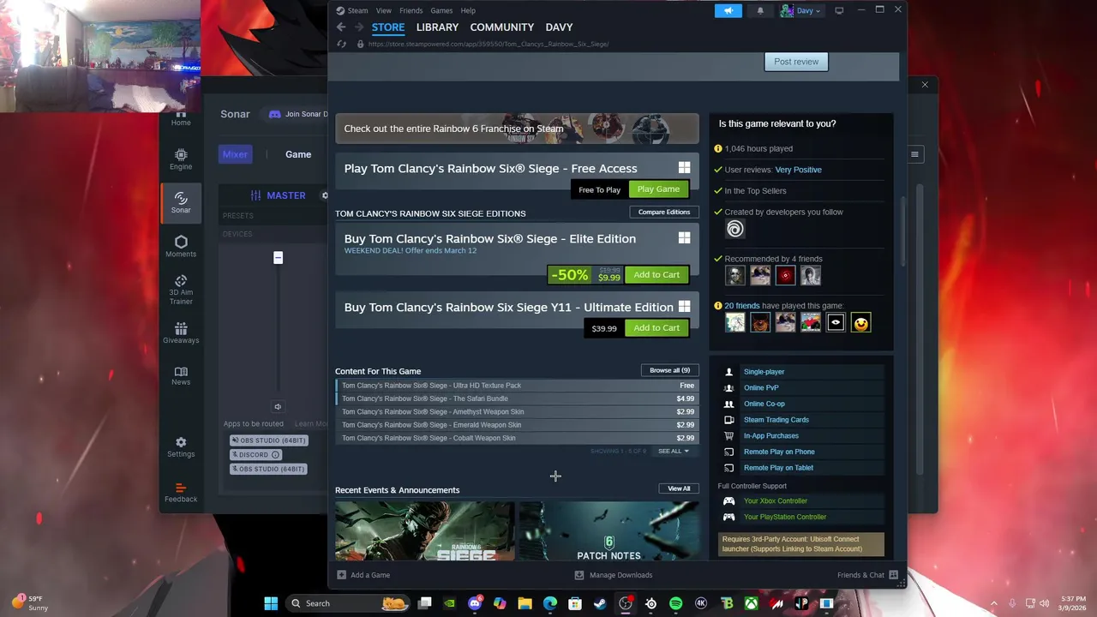1097x617 pixels.
Task: Open the Emerald Weapon Skin row
Action: (517, 425)
